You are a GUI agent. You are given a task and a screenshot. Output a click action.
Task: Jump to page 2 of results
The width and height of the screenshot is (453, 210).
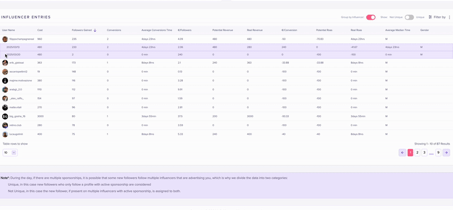(417, 152)
